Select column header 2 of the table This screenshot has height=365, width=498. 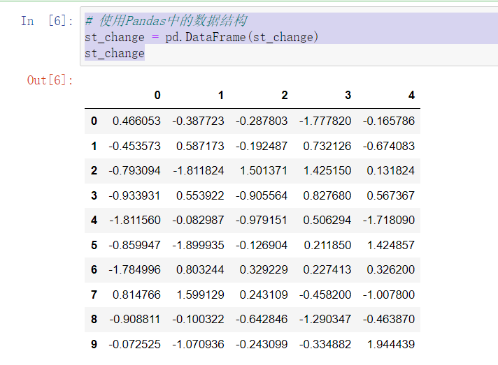pos(285,95)
